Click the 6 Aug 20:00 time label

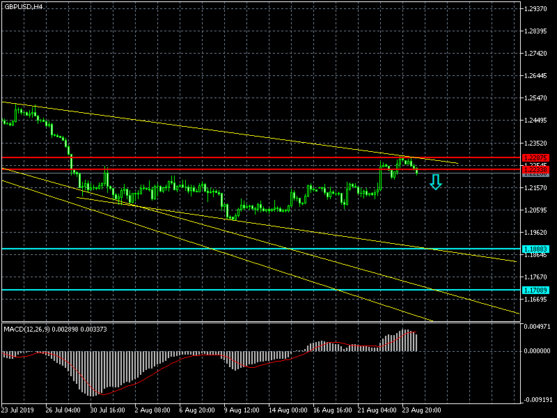pos(197,410)
